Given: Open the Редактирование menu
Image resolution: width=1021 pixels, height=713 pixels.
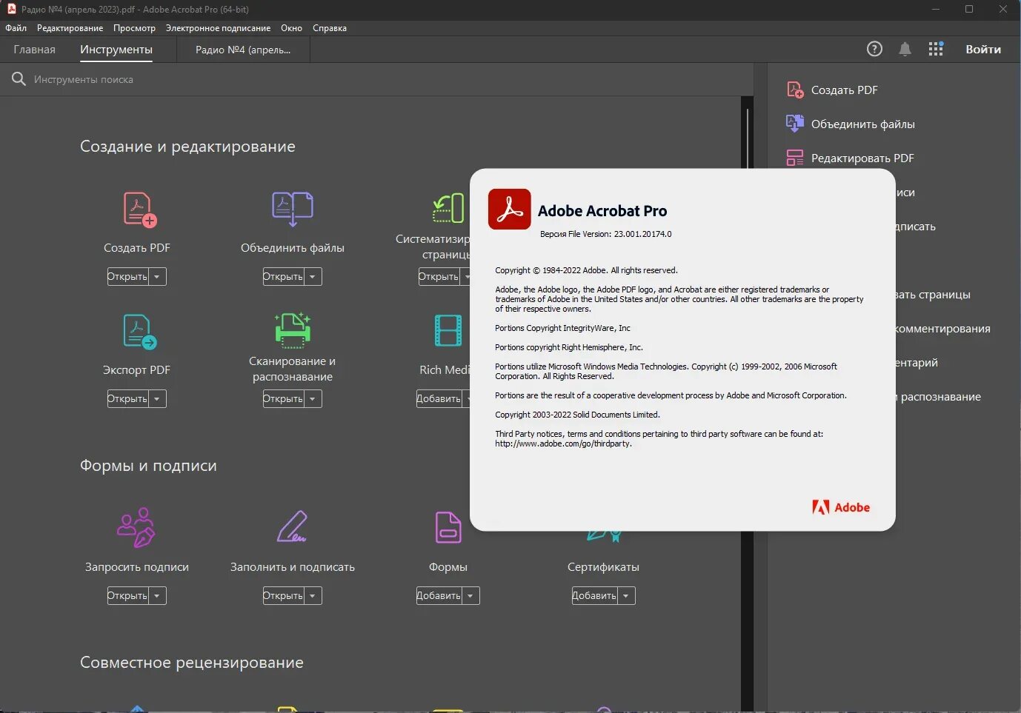Looking at the screenshot, I should (x=70, y=28).
